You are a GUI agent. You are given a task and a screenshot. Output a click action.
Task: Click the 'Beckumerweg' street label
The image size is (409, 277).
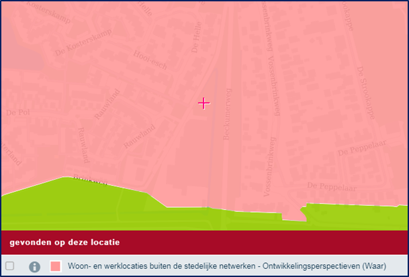[228, 114]
